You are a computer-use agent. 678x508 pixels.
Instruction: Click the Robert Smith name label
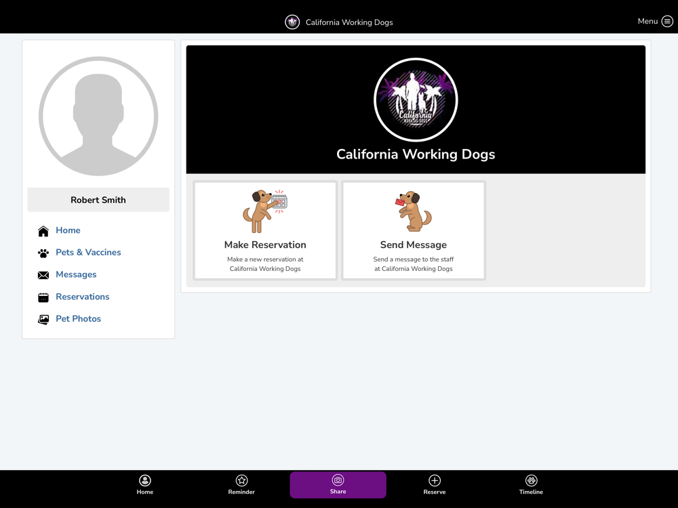point(98,200)
